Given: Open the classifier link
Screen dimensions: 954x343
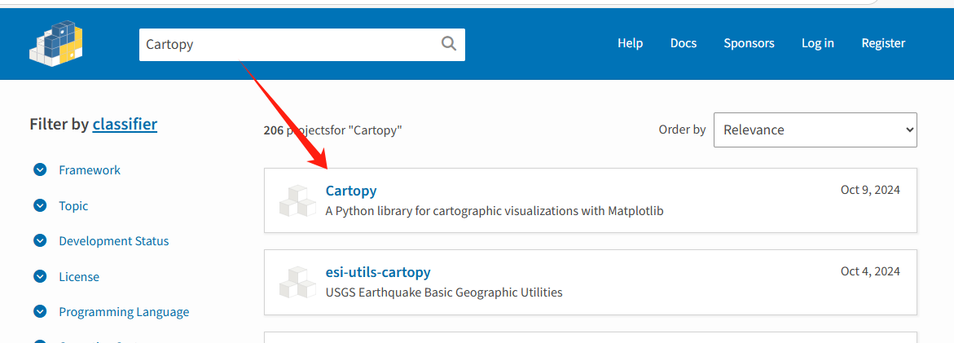Looking at the screenshot, I should coord(125,125).
